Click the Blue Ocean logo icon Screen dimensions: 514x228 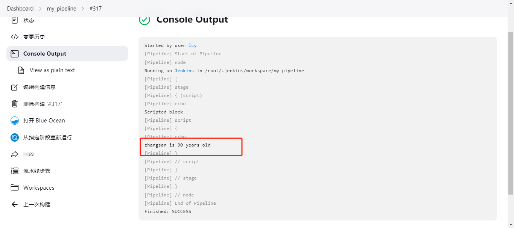[15, 121]
